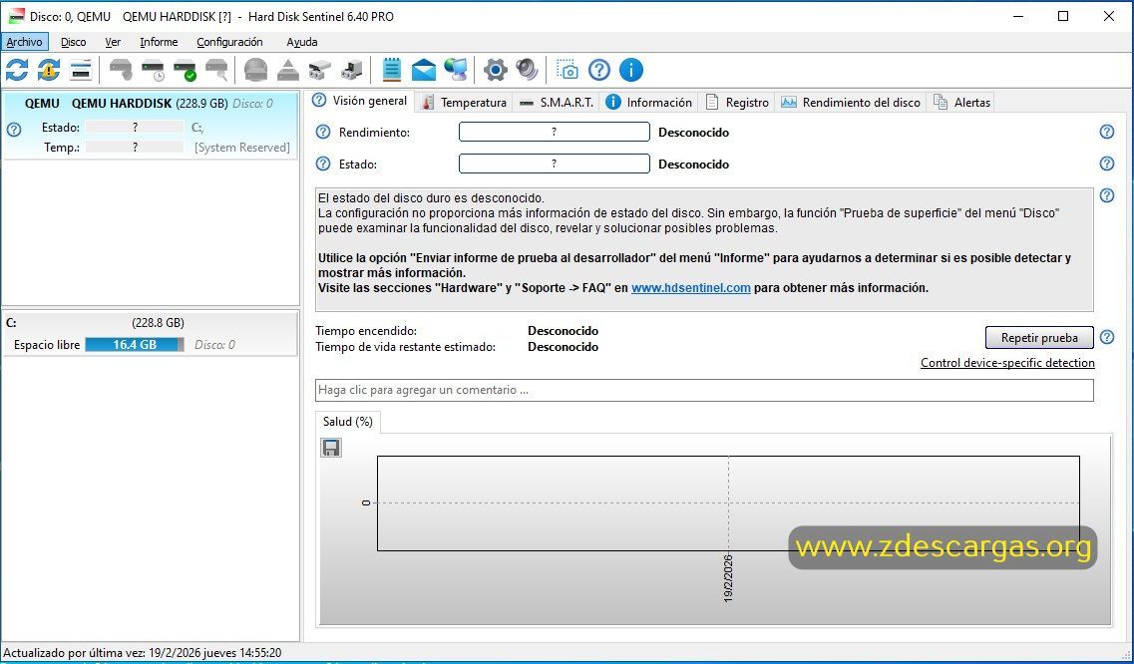Select the Salud (%) chart tab
Viewport: 1134px width, 664px height.
click(348, 422)
